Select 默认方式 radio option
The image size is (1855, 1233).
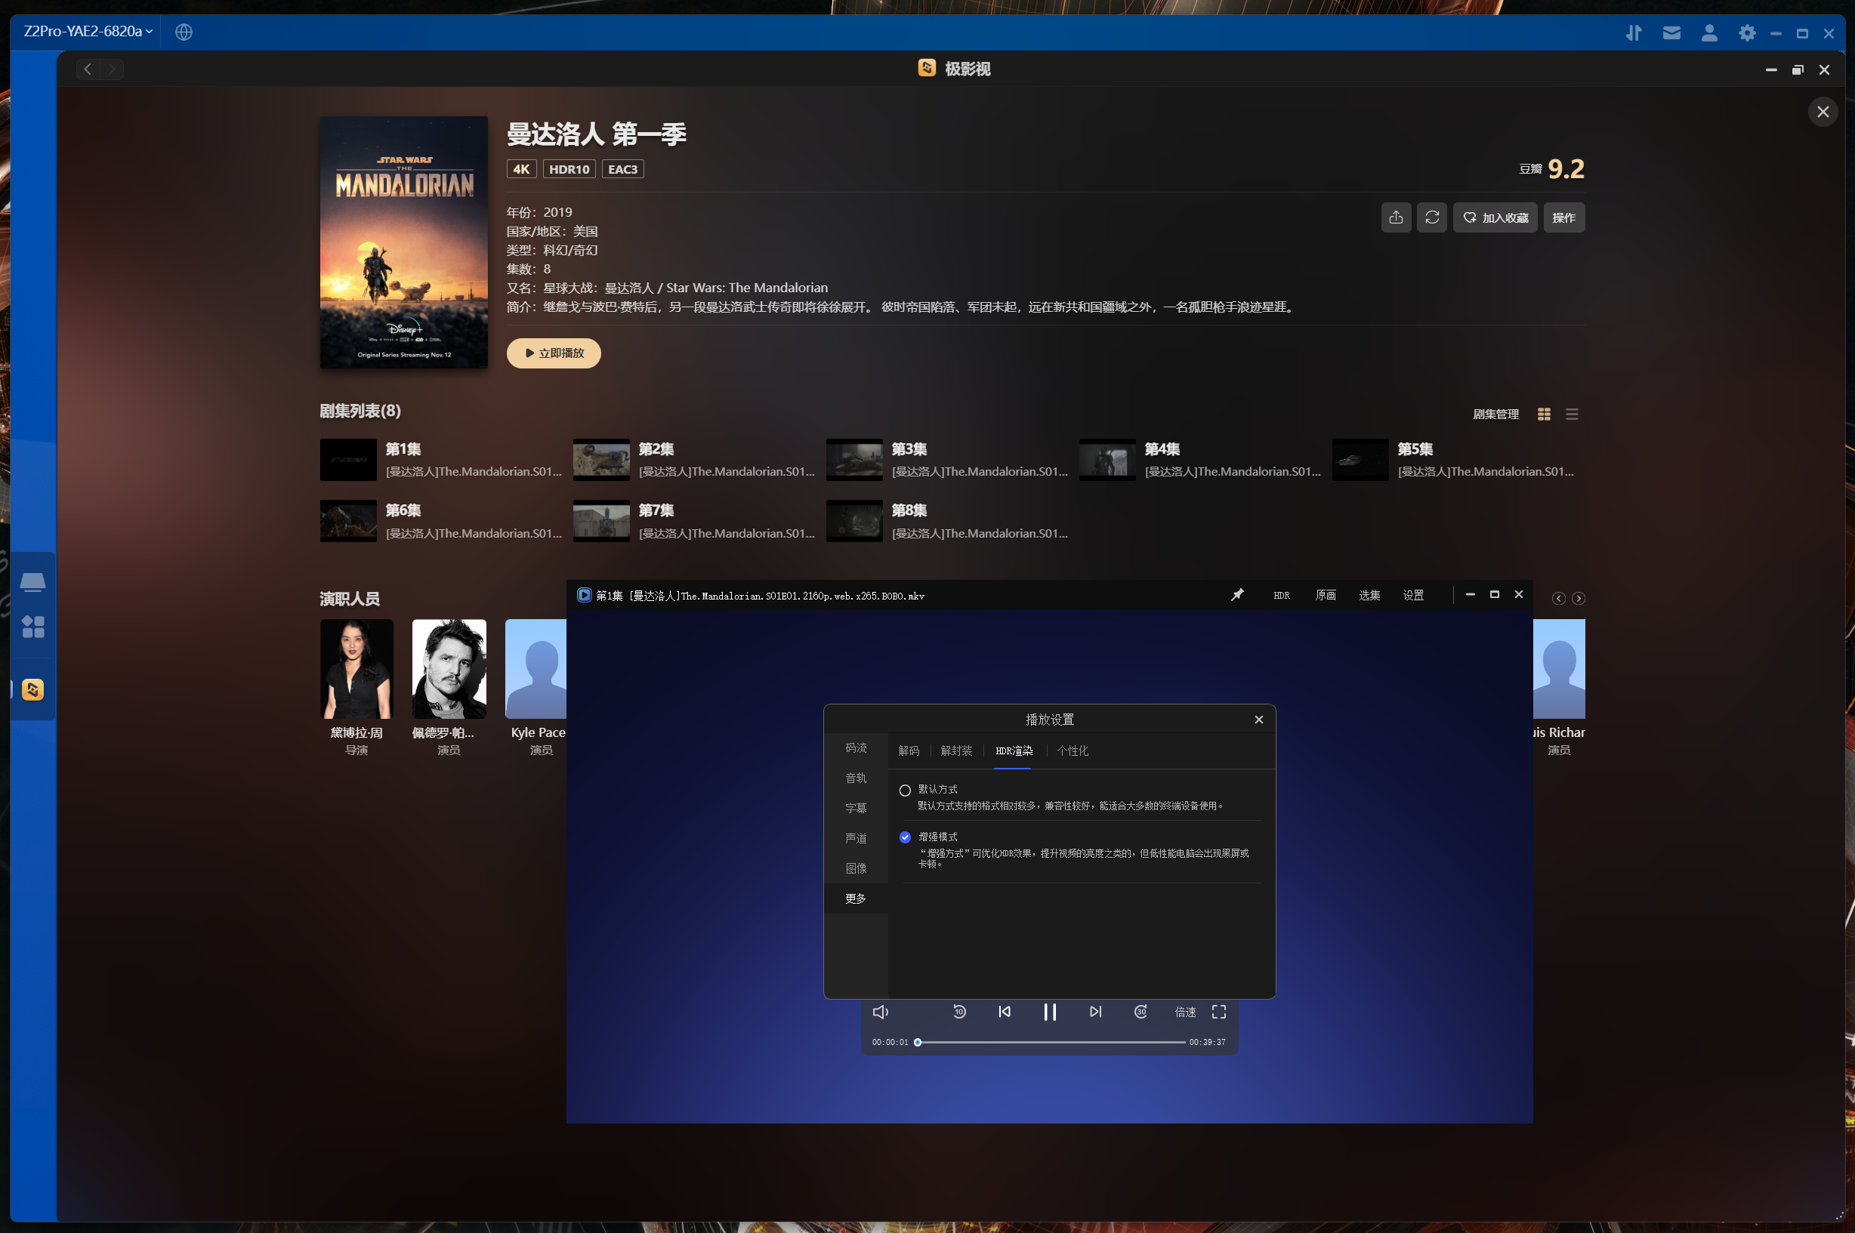(905, 791)
